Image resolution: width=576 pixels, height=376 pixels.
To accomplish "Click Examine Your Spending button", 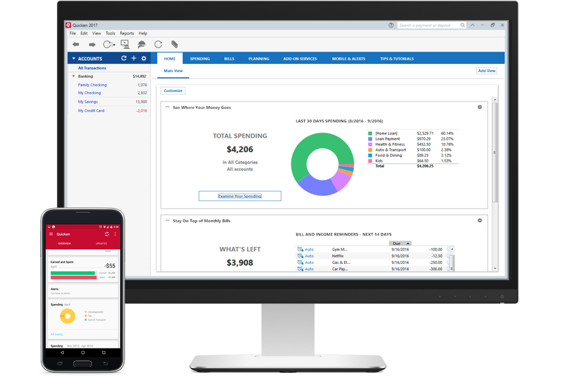I will tap(240, 196).
